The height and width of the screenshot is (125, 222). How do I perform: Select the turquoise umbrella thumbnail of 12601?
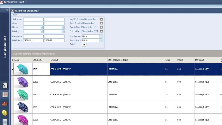tap(22, 69)
